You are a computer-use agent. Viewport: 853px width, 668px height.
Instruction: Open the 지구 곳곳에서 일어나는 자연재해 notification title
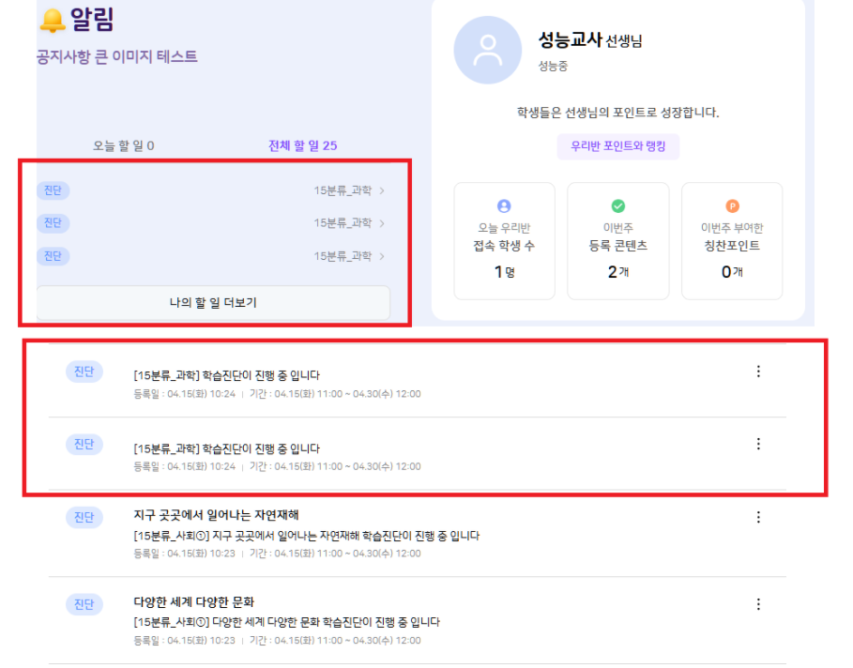pyautogui.click(x=217, y=515)
